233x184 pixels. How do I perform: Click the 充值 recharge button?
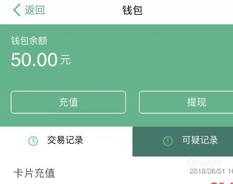coord(68,102)
